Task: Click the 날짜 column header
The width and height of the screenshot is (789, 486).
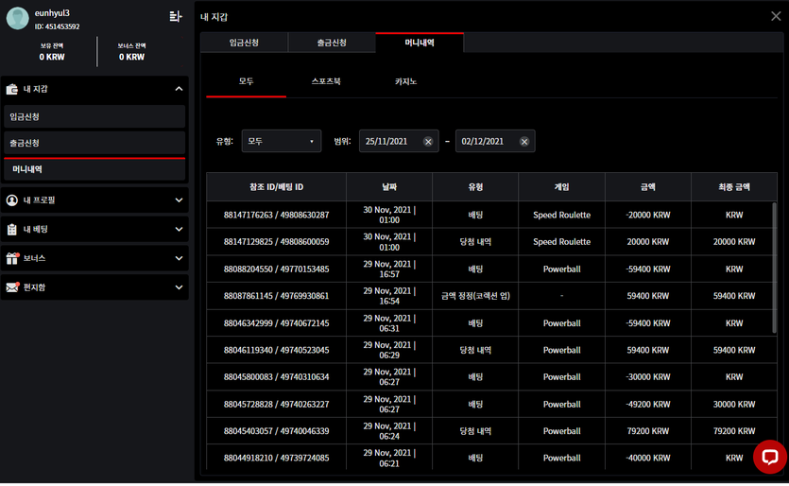Action: click(x=389, y=187)
